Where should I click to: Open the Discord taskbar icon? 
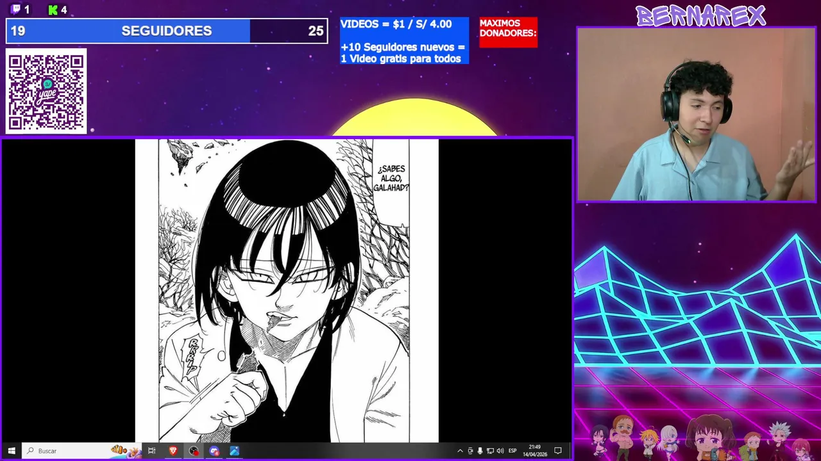pyautogui.click(x=214, y=451)
